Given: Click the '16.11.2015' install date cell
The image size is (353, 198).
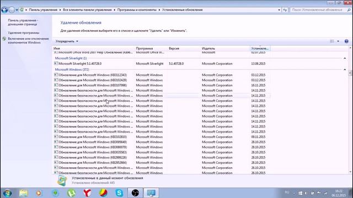Looking at the screenshot, I should (258, 85).
